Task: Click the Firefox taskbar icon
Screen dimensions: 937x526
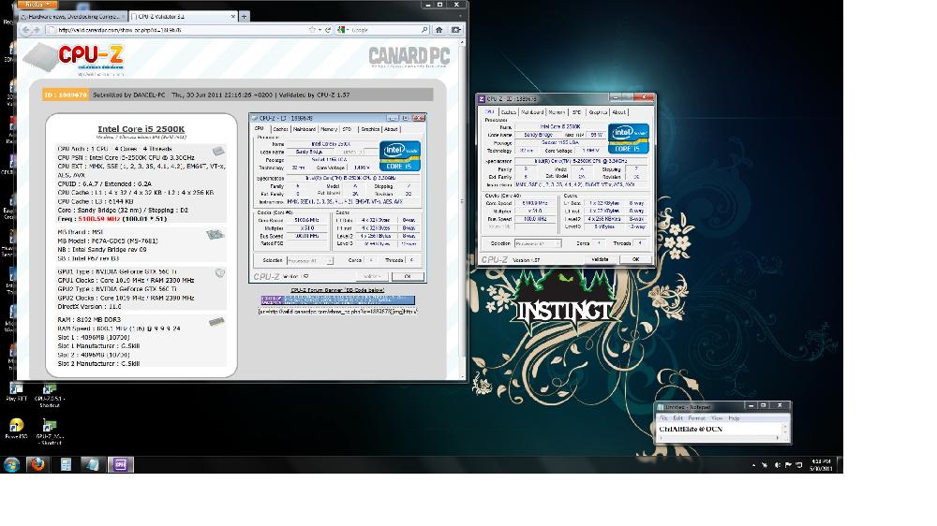Action: pos(37,464)
